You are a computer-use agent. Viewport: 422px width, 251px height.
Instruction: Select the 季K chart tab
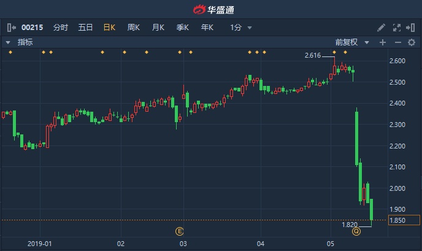point(182,28)
